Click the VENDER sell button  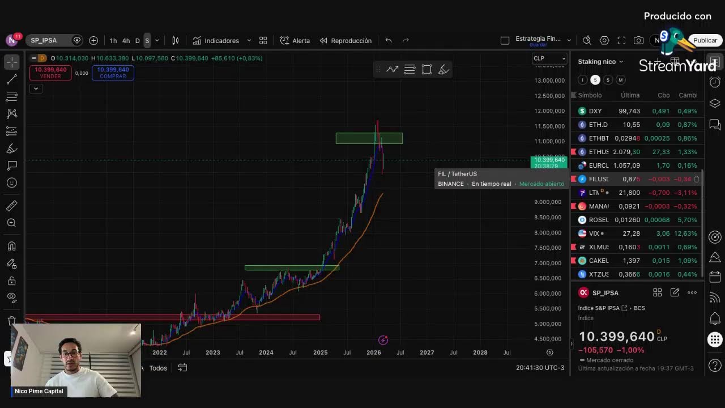click(51, 73)
